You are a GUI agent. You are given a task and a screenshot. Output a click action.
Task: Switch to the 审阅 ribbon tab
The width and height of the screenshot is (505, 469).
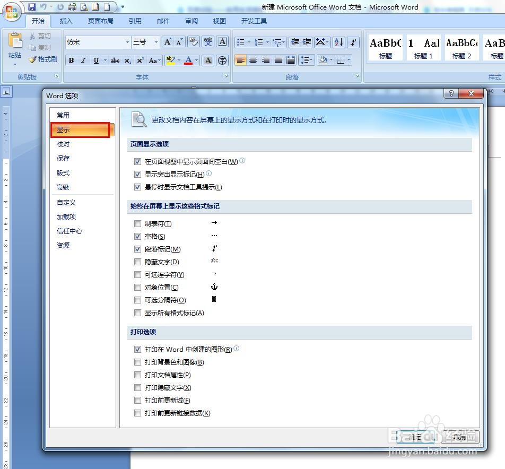click(191, 21)
